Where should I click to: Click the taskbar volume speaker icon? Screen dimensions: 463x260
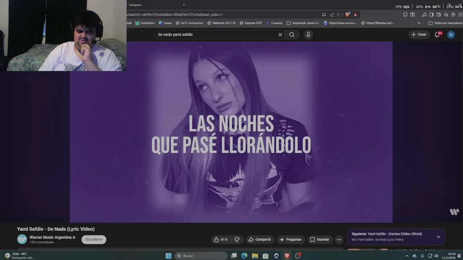(x=436, y=256)
